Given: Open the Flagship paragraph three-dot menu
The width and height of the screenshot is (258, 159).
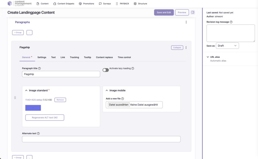Looking at the screenshot, I should 186,48.
